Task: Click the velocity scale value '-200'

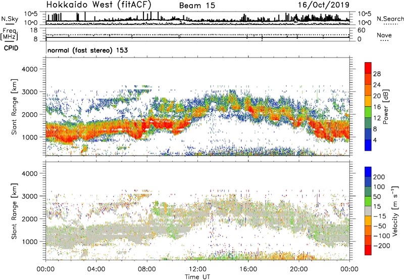Action: pos(381,246)
